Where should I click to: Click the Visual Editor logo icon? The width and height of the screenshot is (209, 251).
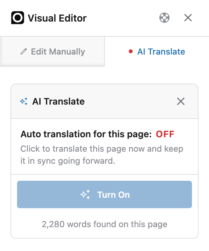pos(18,18)
